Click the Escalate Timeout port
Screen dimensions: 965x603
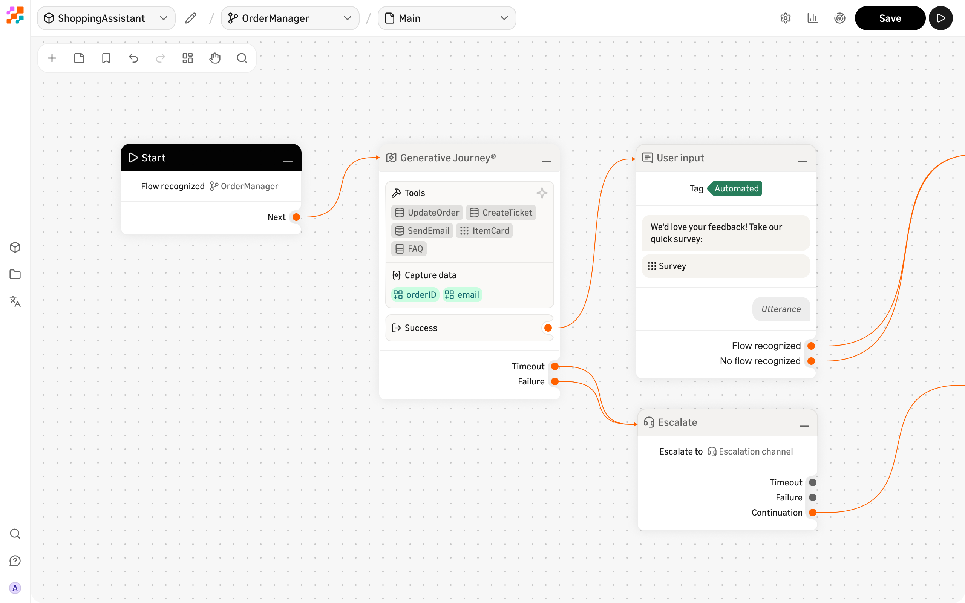pyautogui.click(x=813, y=482)
